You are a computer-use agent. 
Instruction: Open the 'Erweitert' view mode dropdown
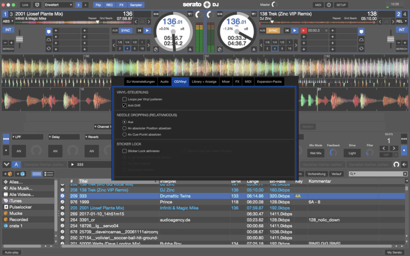58,5
